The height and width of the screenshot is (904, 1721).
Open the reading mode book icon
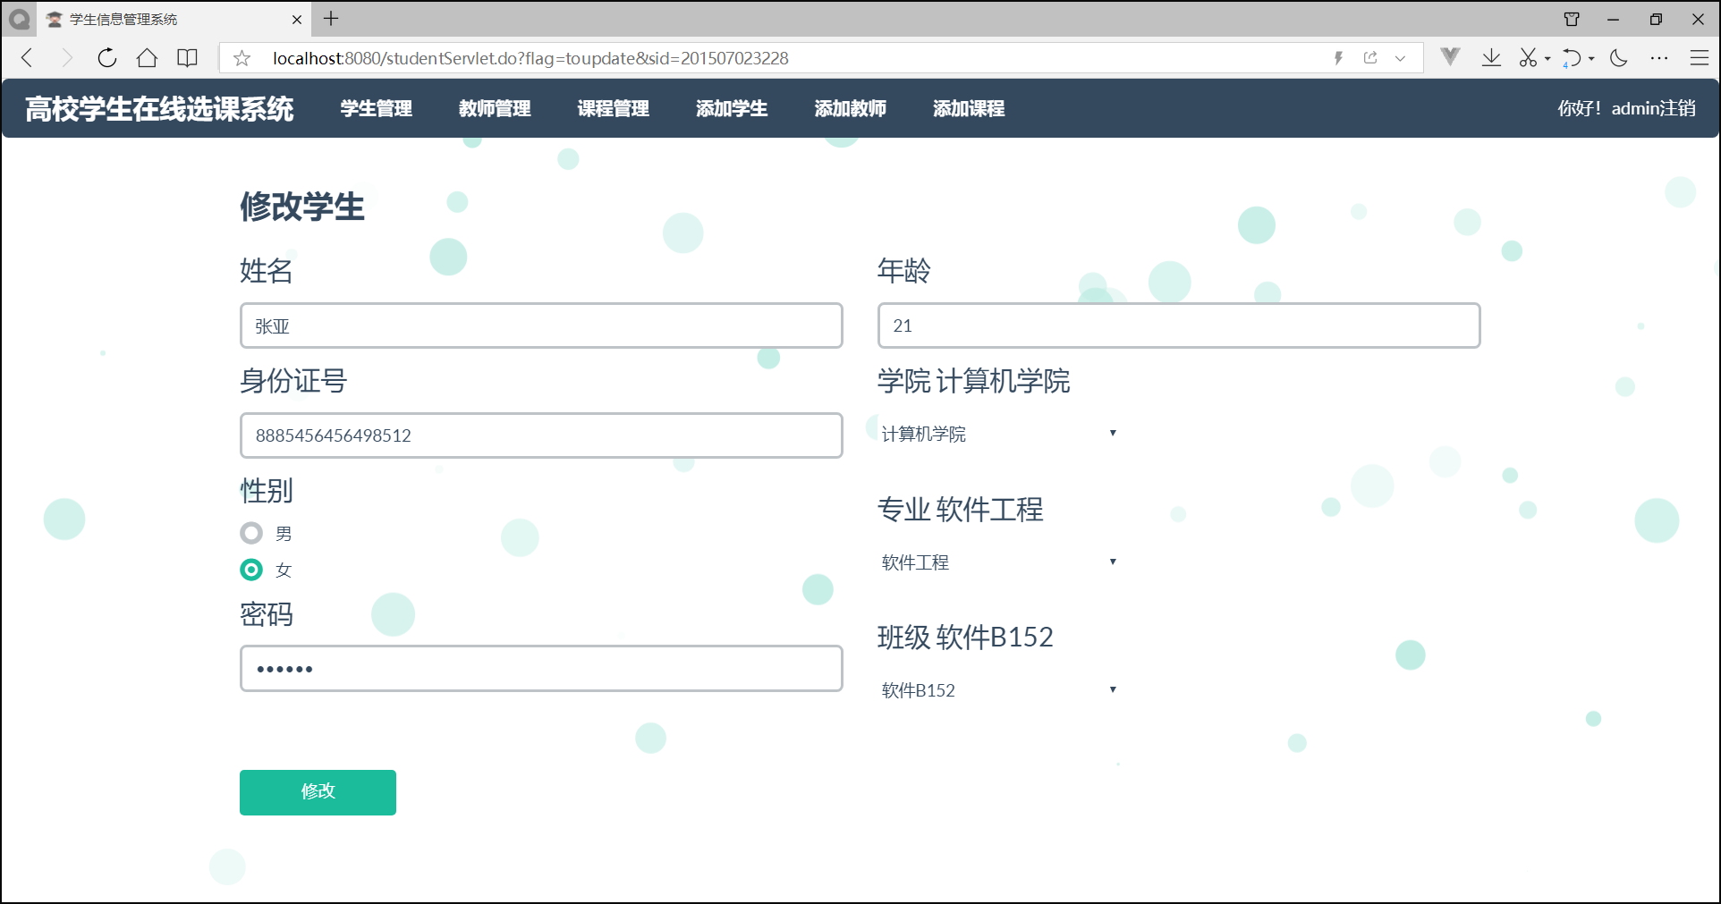click(x=187, y=58)
